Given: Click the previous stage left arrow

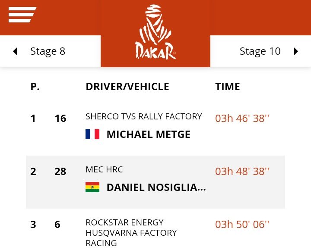Looking at the screenshot, I should tap(16, 52).
